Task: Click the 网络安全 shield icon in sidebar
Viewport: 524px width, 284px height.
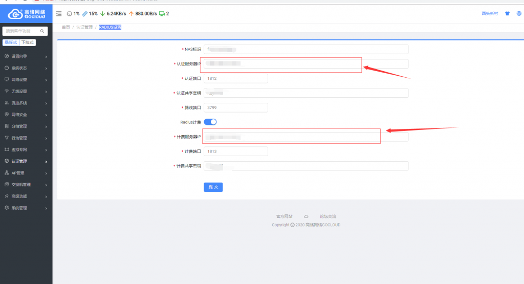Action: point(7,114)
